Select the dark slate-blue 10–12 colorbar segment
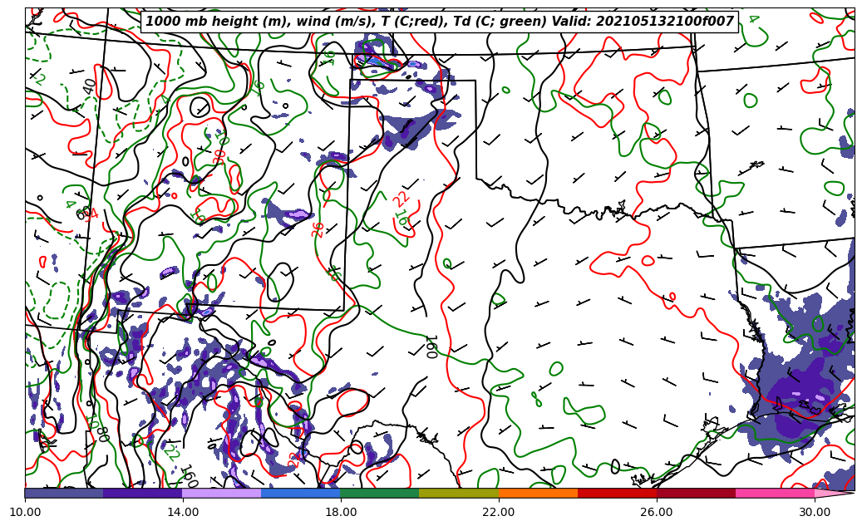This screenshot has height=526, width=862. click(x=64, y=493)
